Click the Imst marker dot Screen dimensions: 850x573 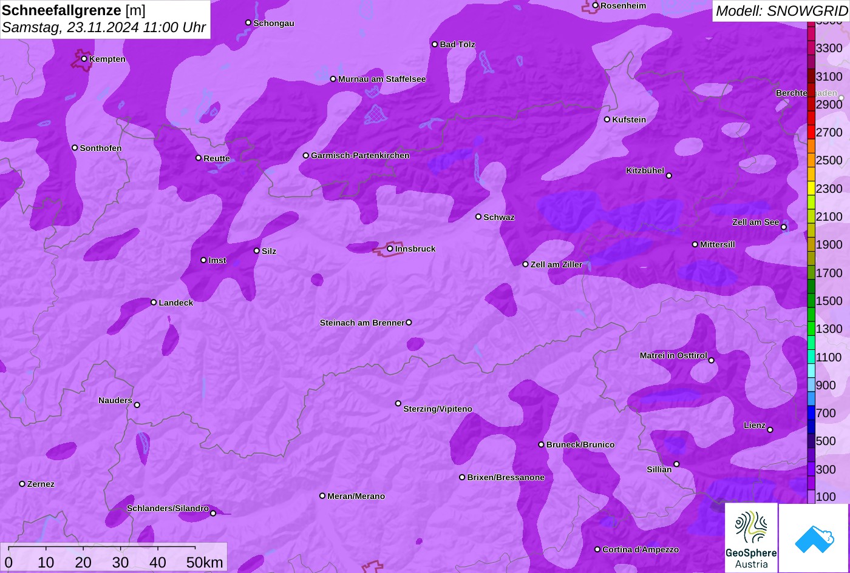(x=203, y=260)
